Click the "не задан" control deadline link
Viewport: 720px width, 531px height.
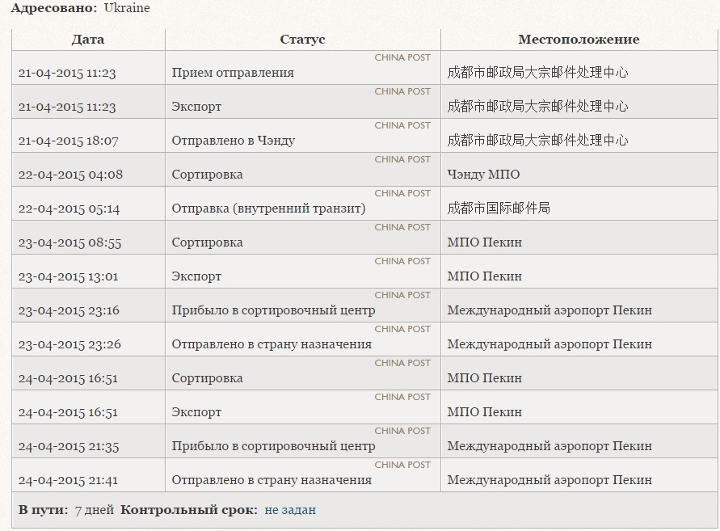pos(290,510)
